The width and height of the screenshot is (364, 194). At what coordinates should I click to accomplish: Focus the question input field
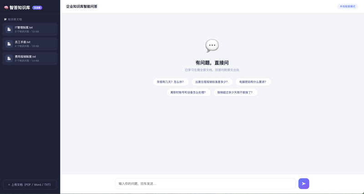click(x=205, y=184)
